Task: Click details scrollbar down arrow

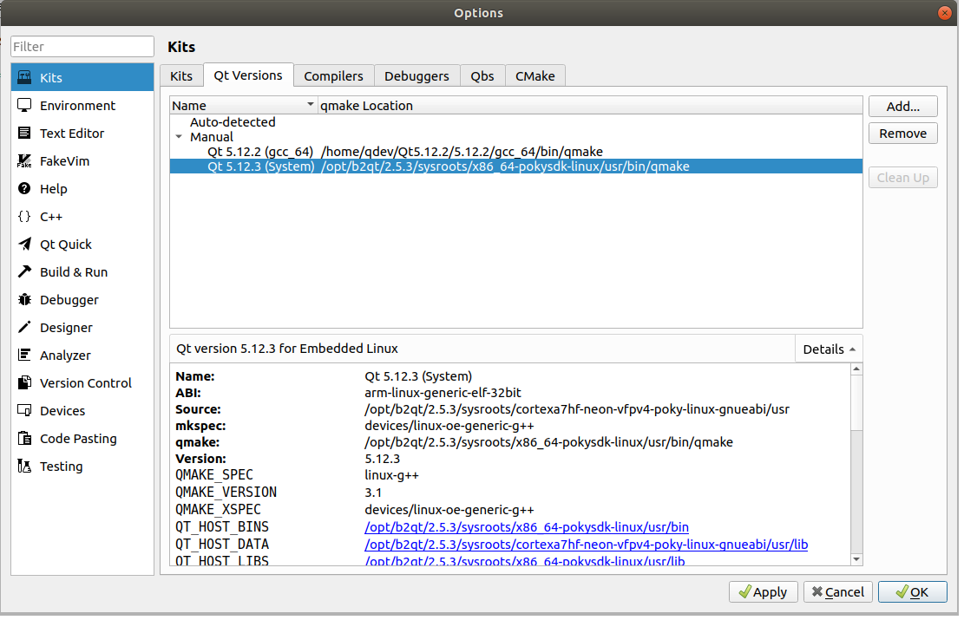Action: click(x=856, y=559)
